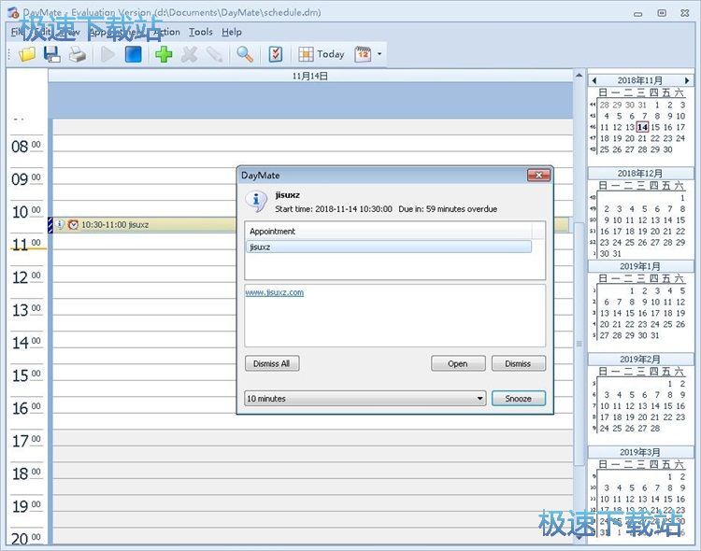Follow the www.jisuxz.com link

[275, 292]
